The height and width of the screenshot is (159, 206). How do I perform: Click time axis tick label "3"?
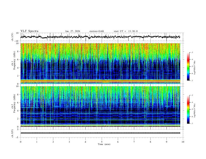69,142
